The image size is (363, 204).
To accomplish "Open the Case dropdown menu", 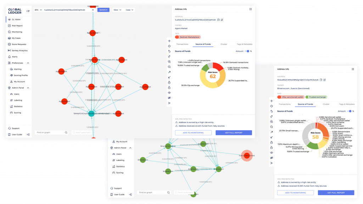I will 129,10.
